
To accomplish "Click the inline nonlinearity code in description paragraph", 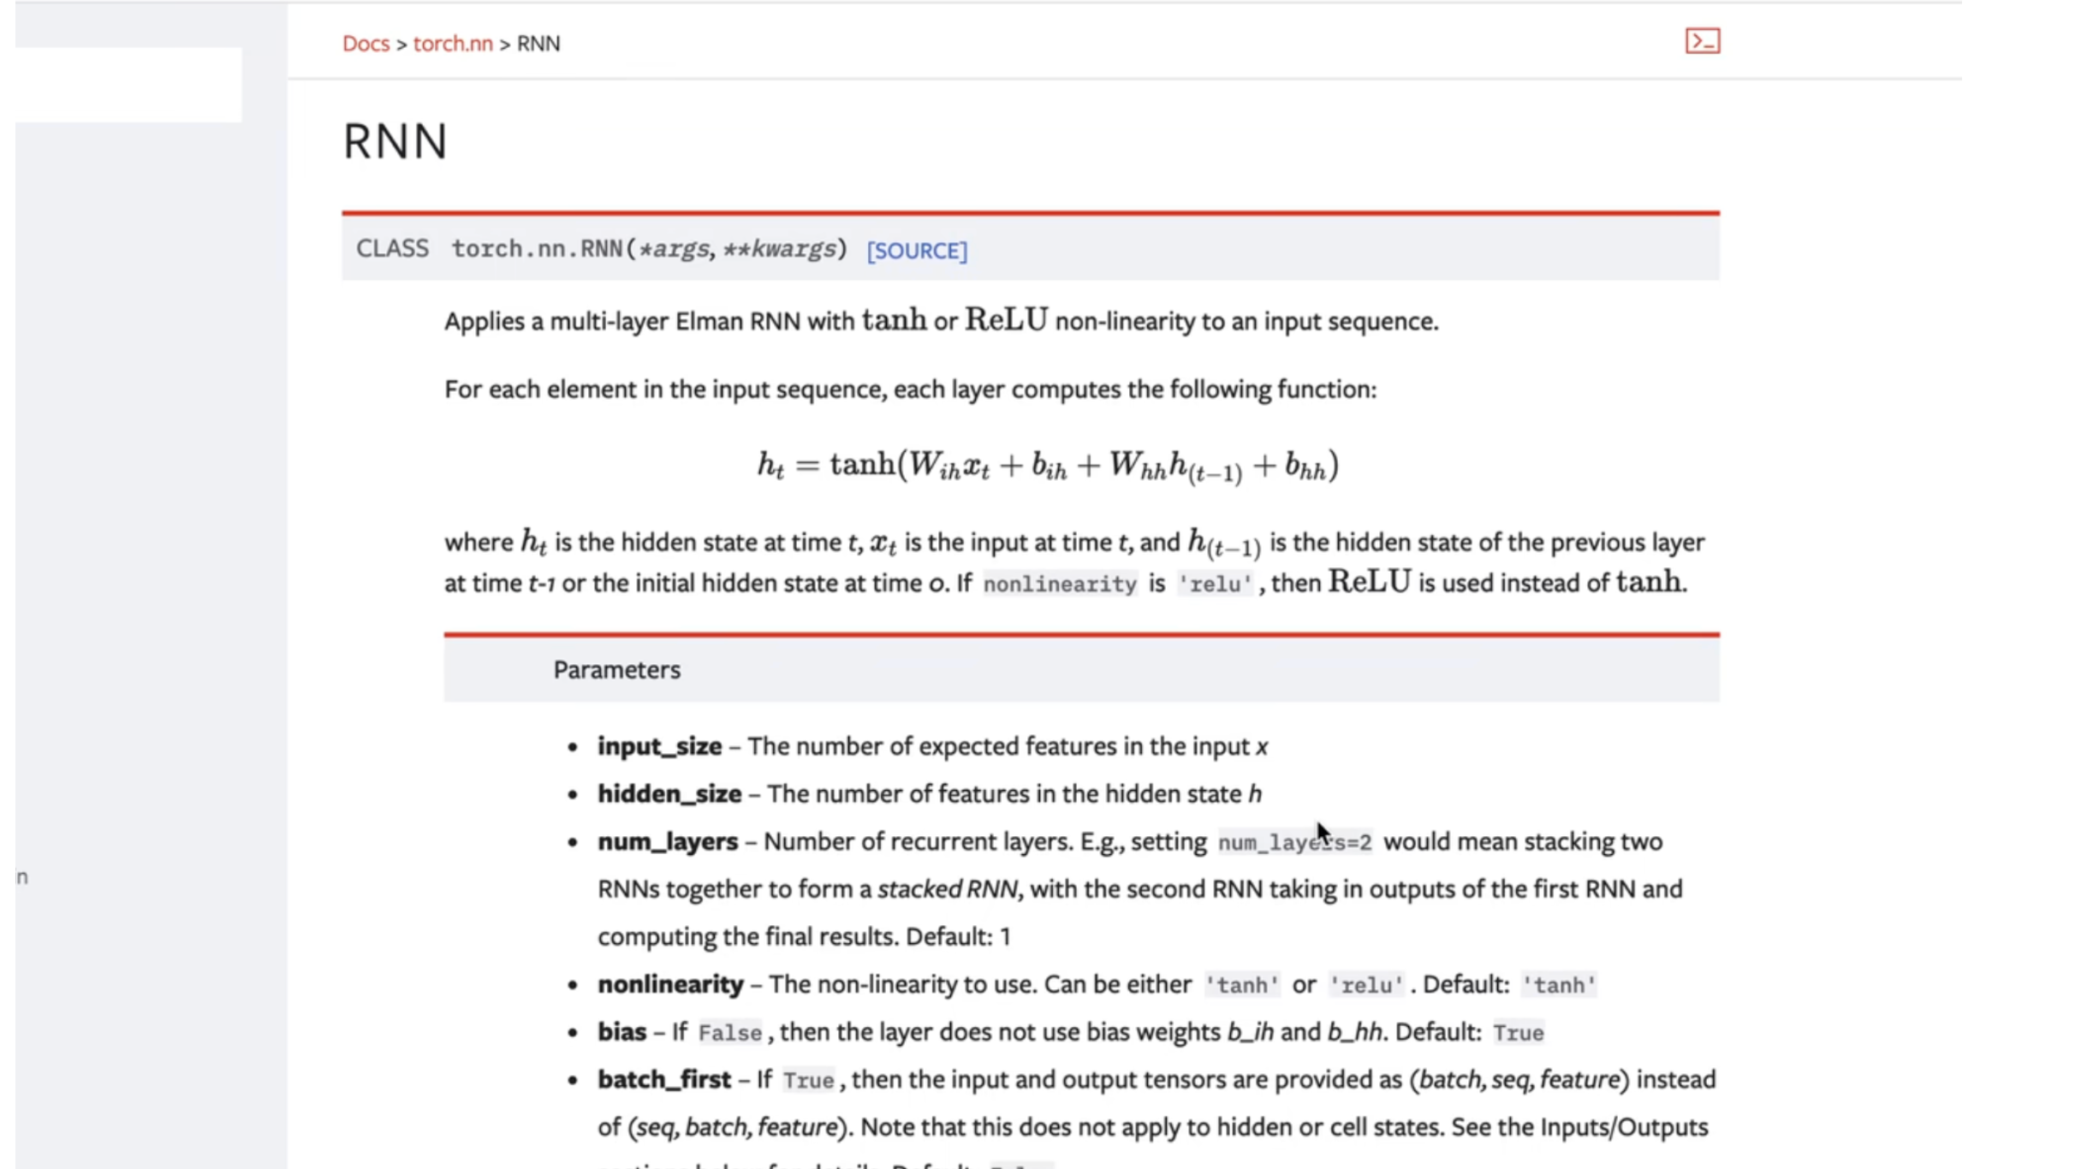I will 1060,584.
